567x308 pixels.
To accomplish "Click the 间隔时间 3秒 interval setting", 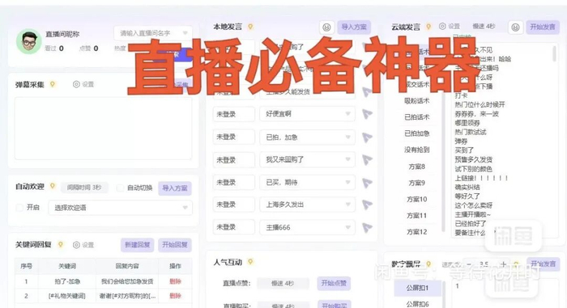I will point(84,188).
